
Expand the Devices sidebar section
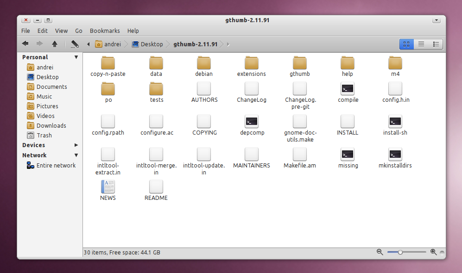click(x=76, y=145)
